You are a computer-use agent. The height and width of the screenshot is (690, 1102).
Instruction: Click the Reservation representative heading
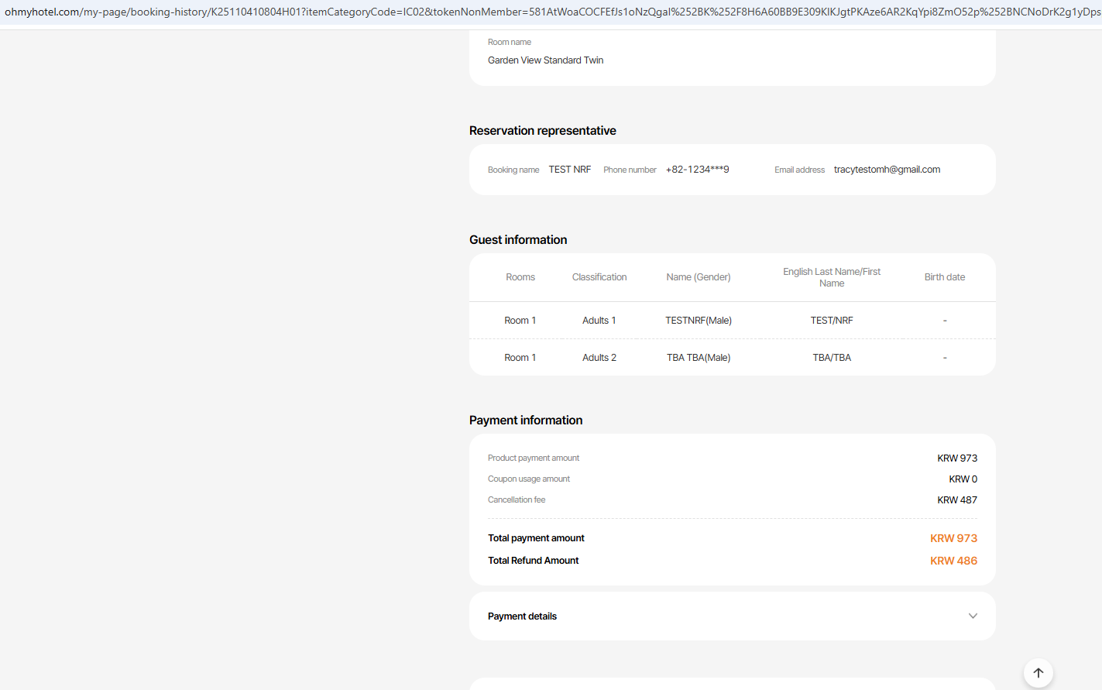[542, 131]
